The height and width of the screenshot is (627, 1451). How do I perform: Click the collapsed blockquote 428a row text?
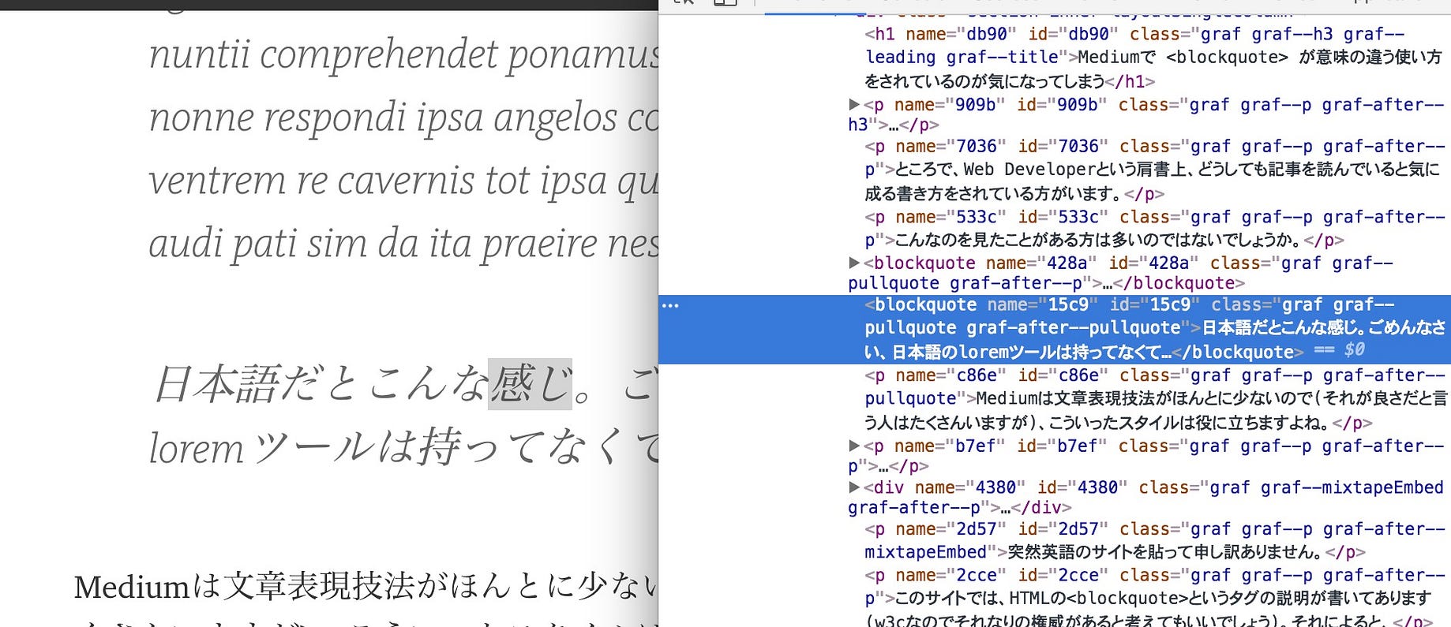pos(1121,273)
